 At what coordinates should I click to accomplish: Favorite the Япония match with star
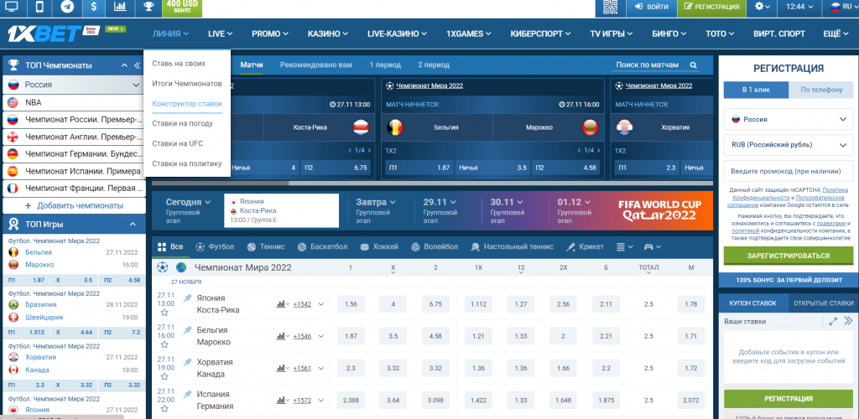click(x=164, y=312)
